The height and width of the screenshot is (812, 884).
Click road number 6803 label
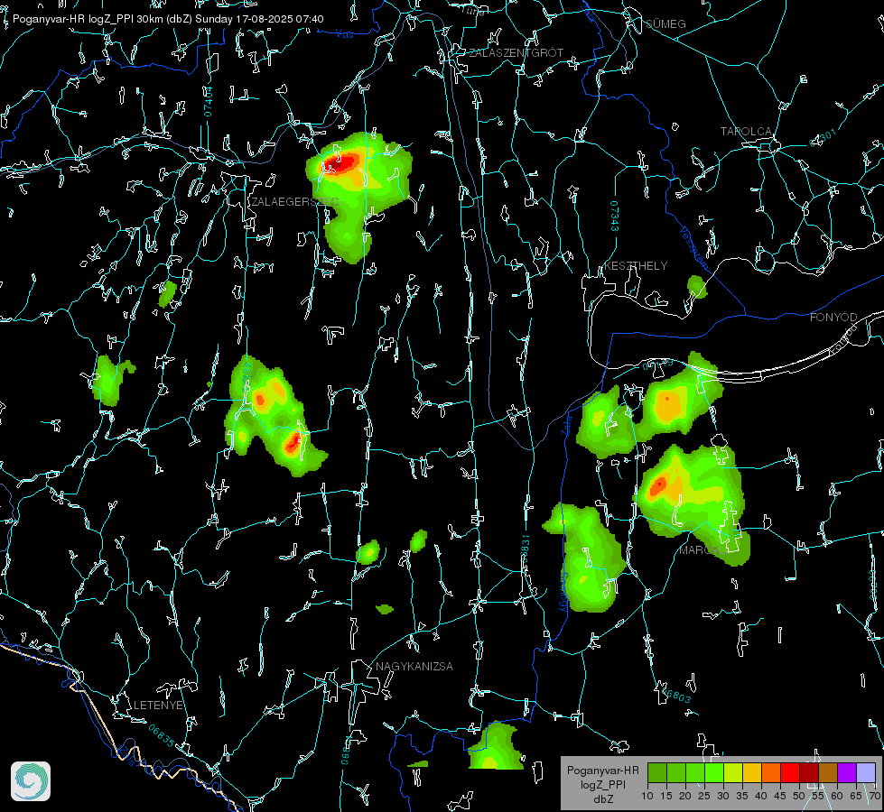pos(677,696)
